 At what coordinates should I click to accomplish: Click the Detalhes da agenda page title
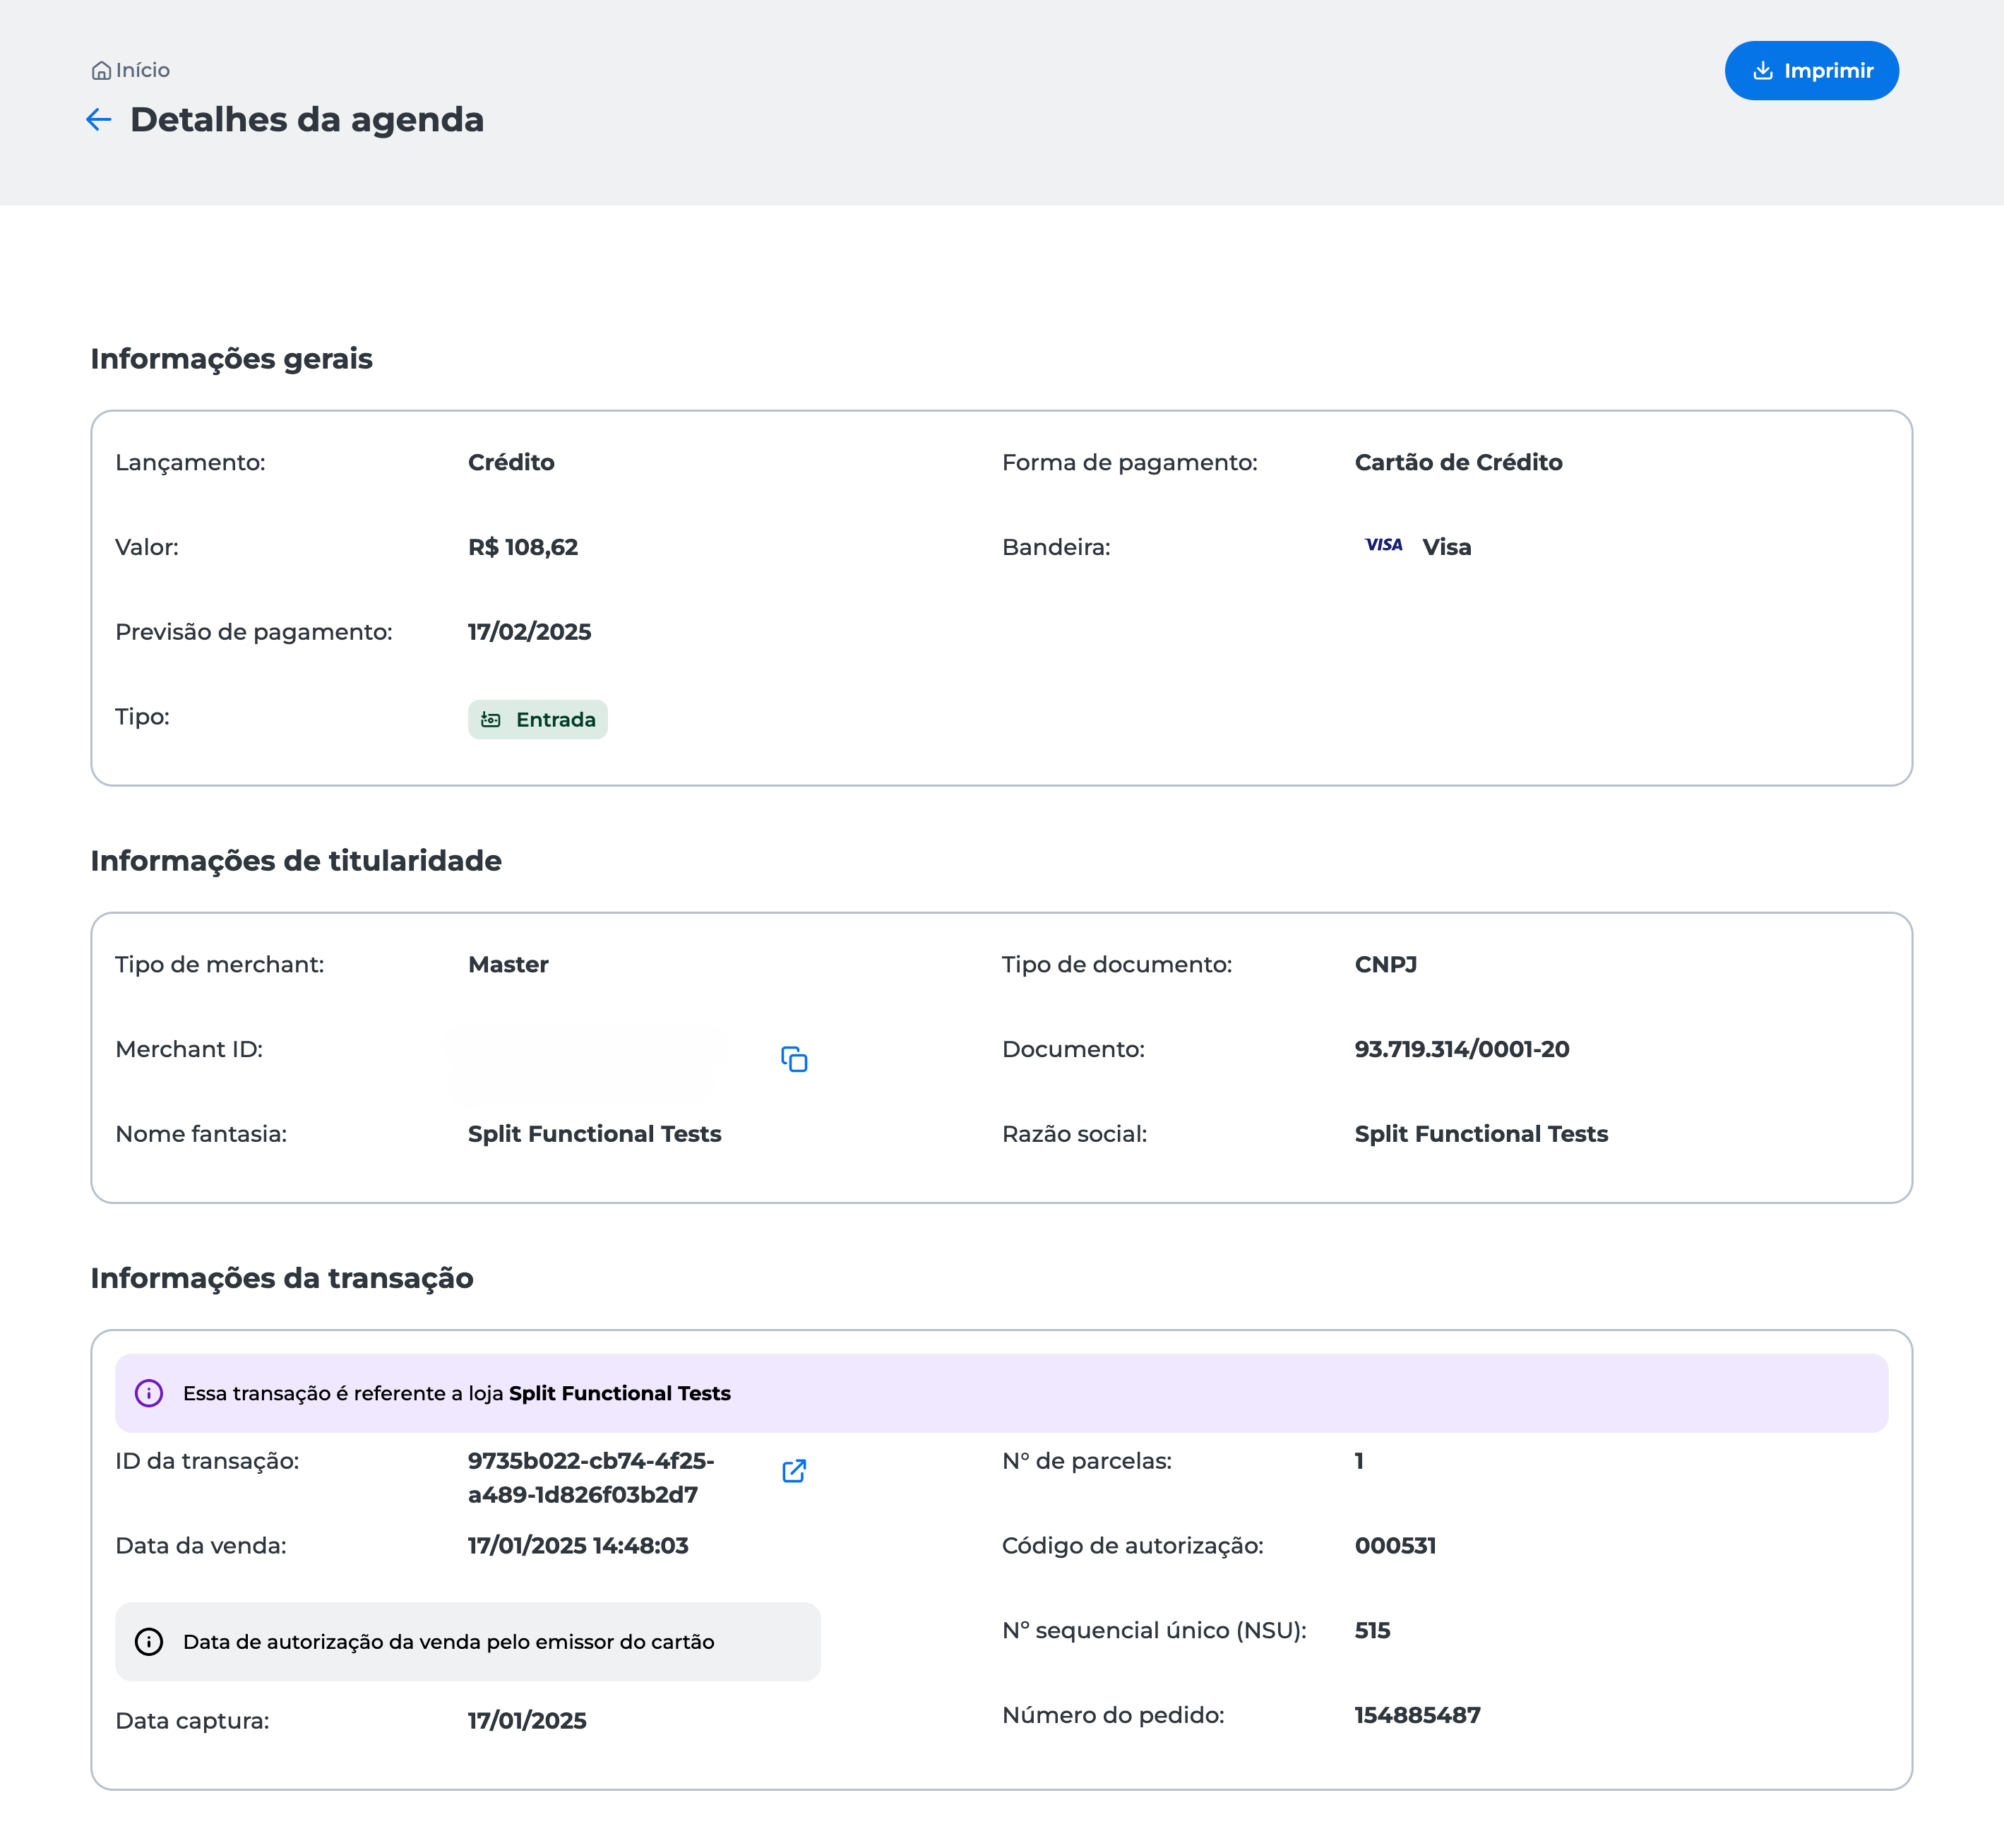(x=307, y=120)
